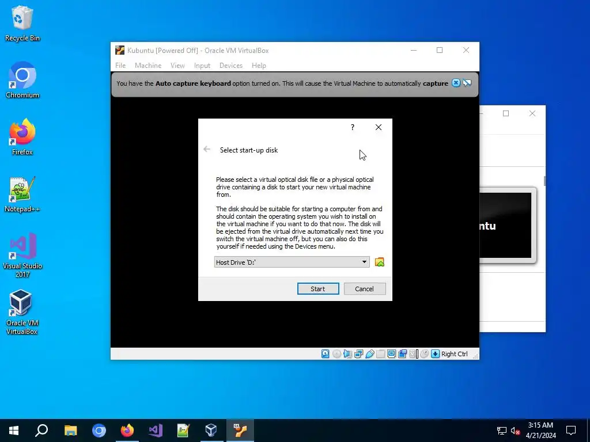590x442 pixels.
Task: Close the Select start-up disk dialog
Action: click(379, 127)
